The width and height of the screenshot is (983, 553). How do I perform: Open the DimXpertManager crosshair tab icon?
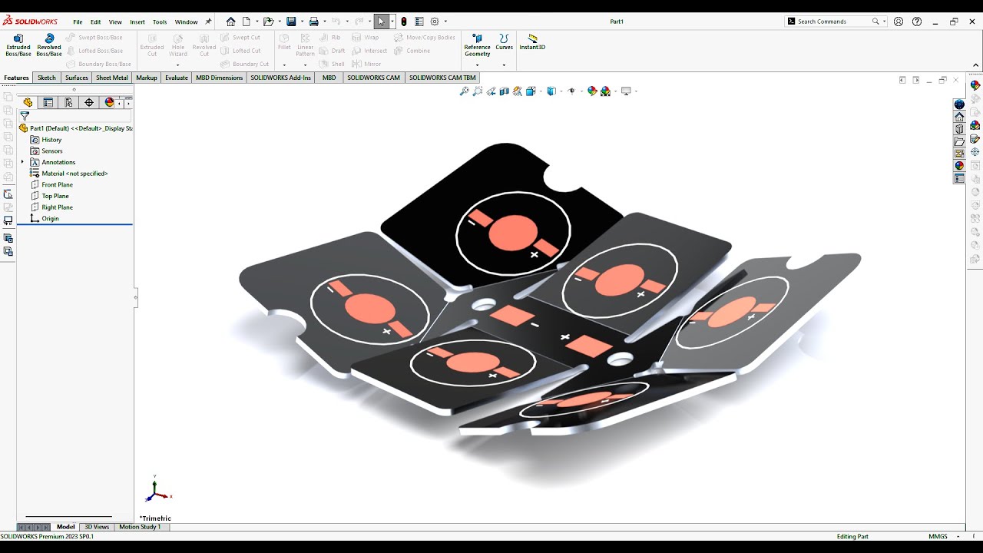pos(89,102)
